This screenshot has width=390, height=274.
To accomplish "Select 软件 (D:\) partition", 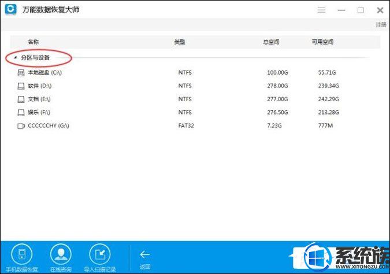I will click(40, 86).
